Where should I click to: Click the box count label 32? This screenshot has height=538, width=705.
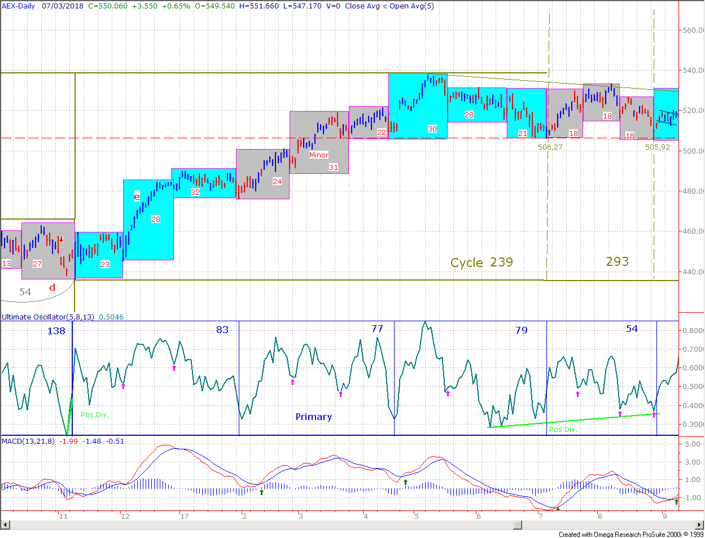[195, 192]
